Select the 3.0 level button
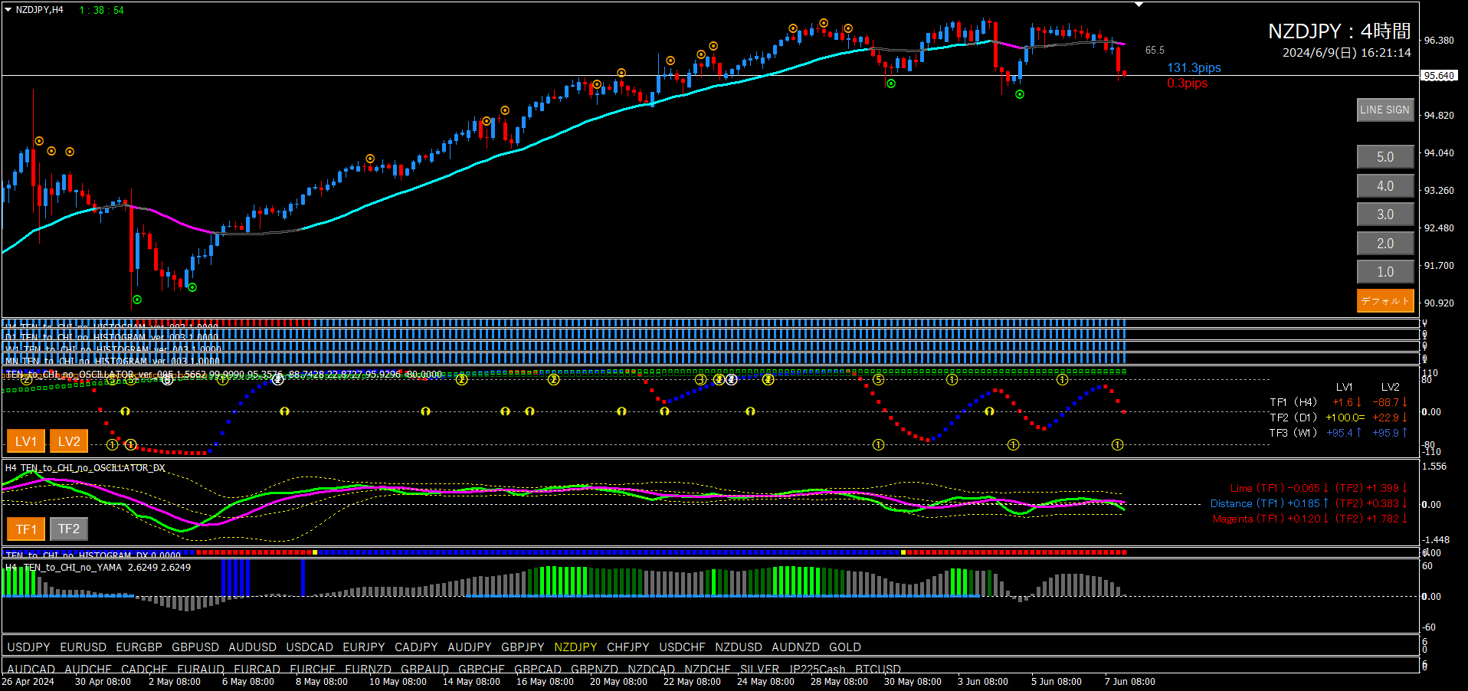Image resolution: width=1468 pixels, height=691 pixels. point(1385,215)
